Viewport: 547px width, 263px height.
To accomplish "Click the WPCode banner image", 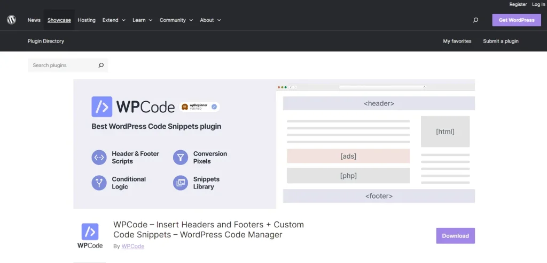I will (x=274, y=144).
